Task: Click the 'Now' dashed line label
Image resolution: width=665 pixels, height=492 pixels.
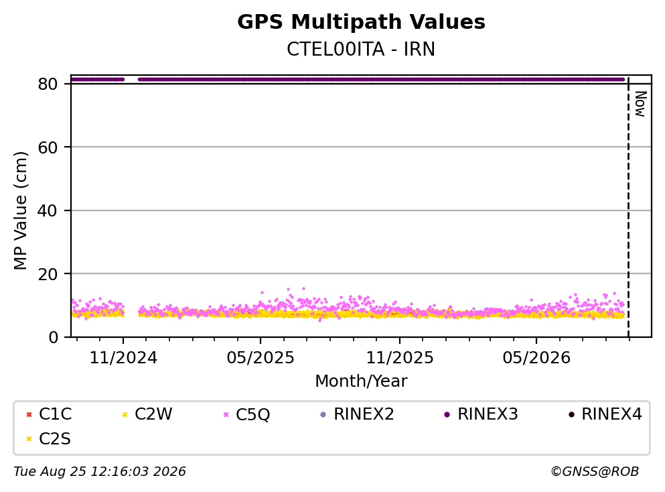Action: point(640,104)
